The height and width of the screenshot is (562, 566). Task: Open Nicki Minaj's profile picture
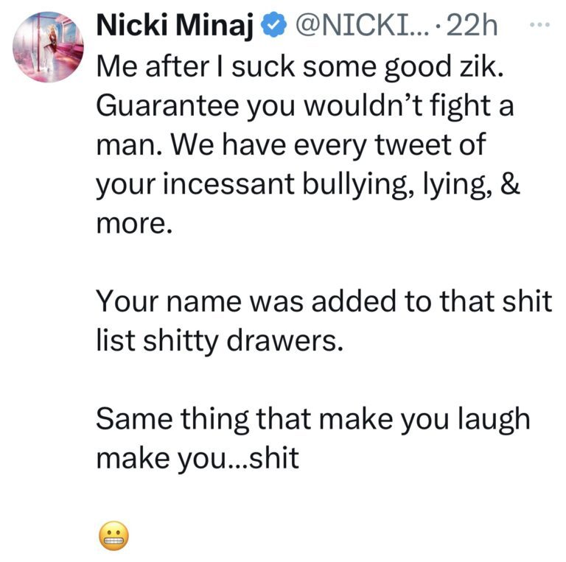[48, 47]
